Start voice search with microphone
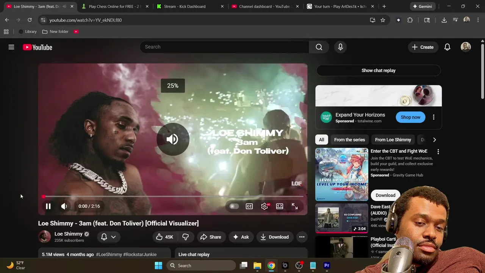This screenshot has width=485, height=273. [340, 47]
